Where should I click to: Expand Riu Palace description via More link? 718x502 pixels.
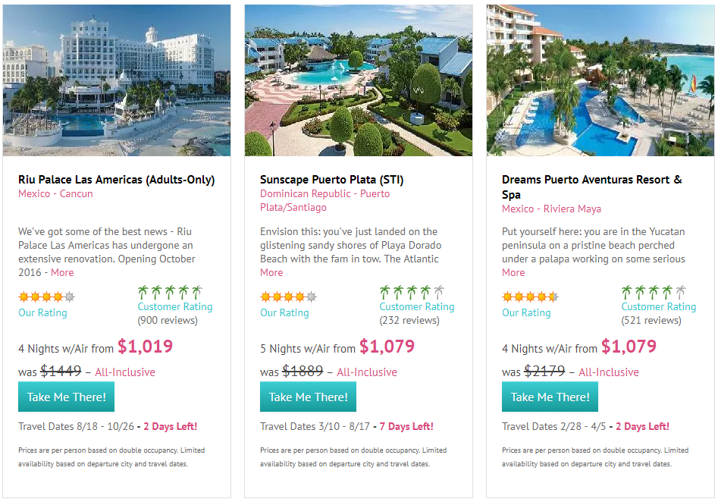[62, 272]
